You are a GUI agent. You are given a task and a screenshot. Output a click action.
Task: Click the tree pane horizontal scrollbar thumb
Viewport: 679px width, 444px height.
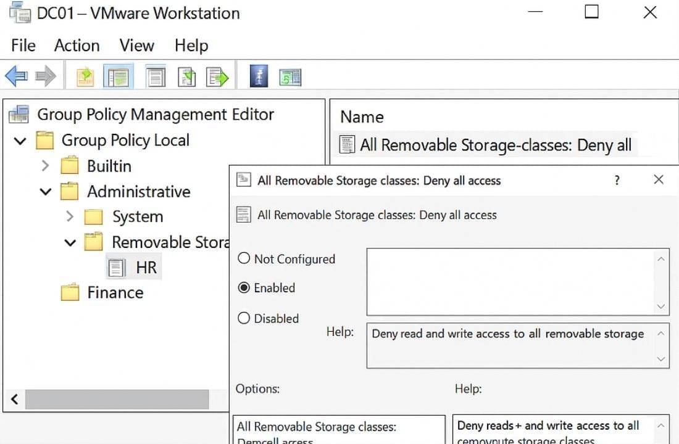pos(117,399)
